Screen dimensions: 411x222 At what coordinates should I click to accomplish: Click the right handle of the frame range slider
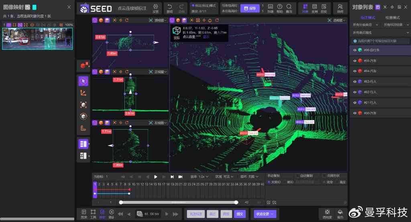tap(236, 202)
